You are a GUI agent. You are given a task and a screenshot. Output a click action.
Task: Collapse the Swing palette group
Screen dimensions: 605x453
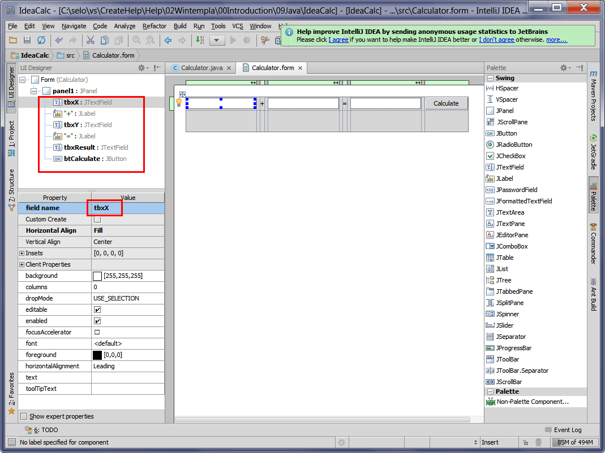[x=490, y=78]
